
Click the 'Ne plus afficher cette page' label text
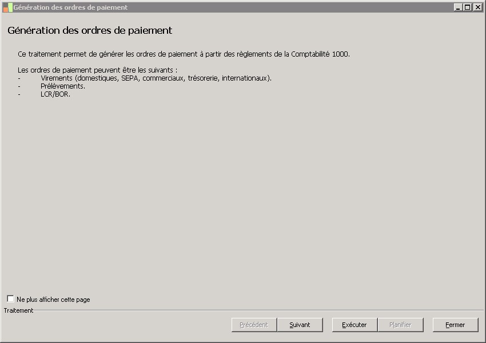[x=53, y=300]
